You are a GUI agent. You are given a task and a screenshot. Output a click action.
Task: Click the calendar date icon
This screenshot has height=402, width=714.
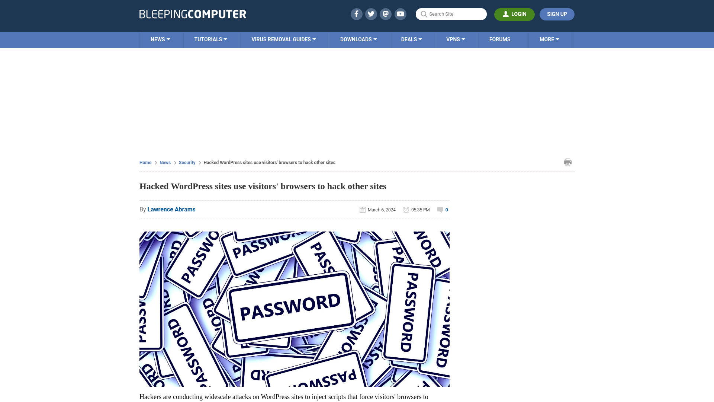coord(363,210)
